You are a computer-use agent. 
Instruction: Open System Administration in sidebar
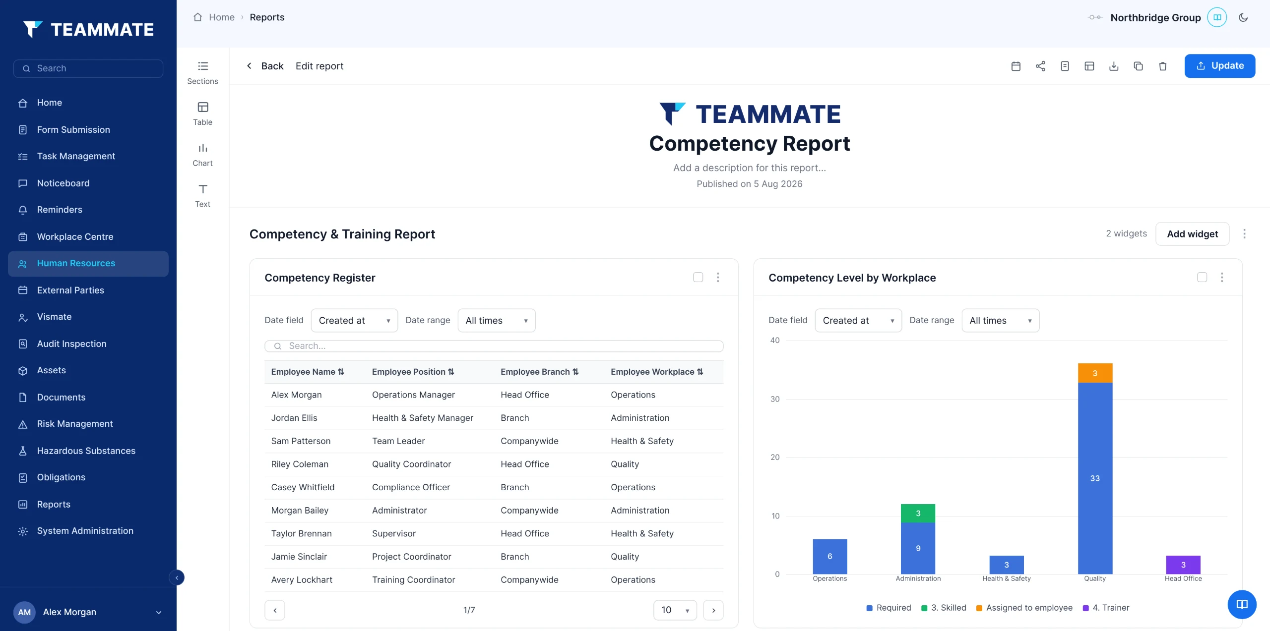pyautogui.click(x=88, y=531)
